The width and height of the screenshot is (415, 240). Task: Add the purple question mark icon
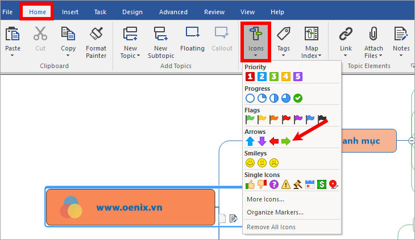[x=273, y=184]
